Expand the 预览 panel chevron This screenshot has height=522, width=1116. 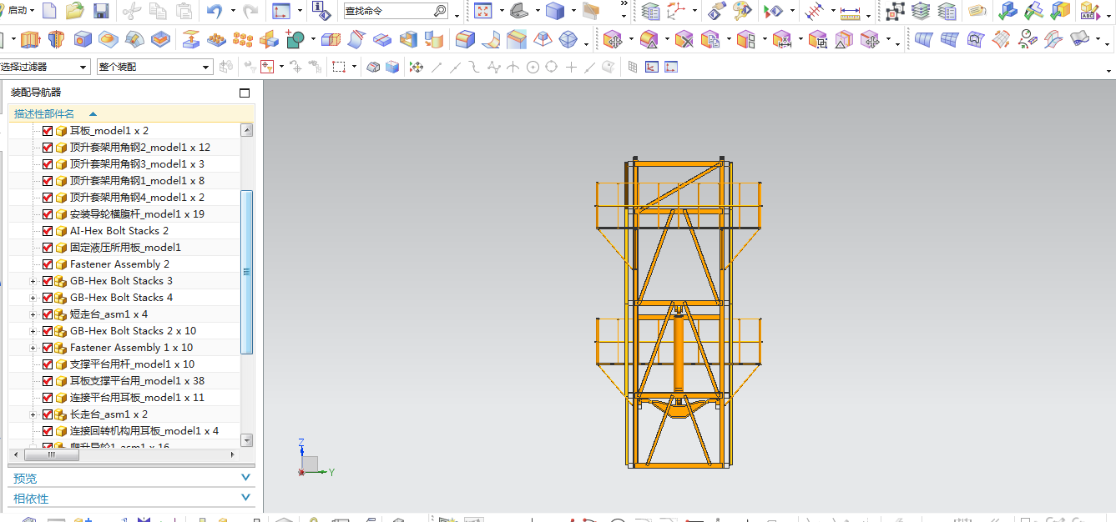245,478
